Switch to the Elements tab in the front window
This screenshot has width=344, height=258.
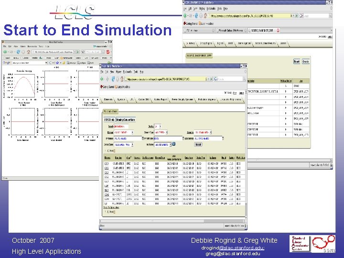[x=108, y=99]
